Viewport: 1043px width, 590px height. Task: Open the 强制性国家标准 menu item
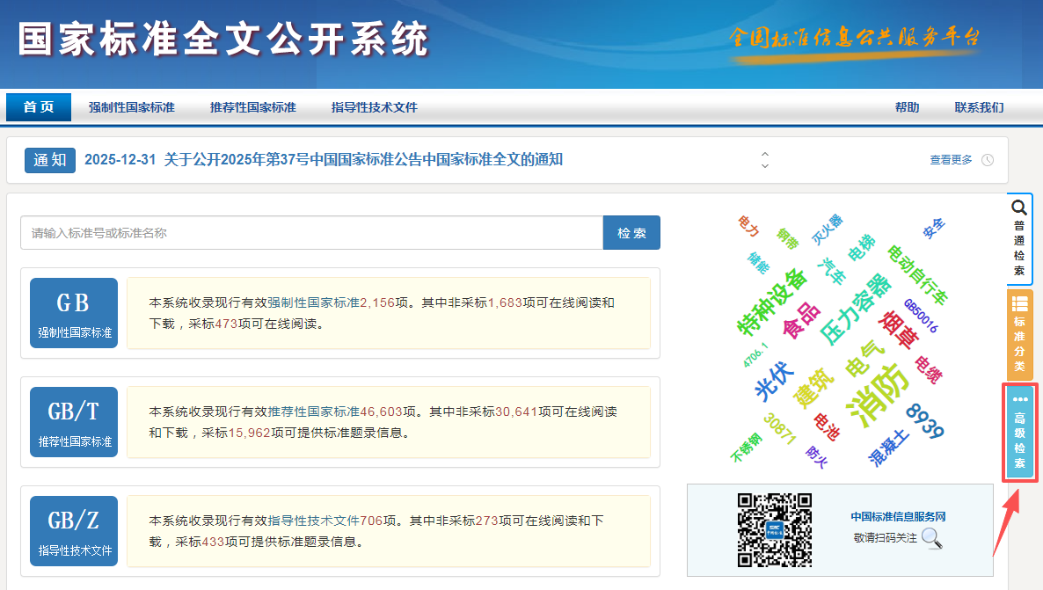pyautogui.click(x=132, y=107)
